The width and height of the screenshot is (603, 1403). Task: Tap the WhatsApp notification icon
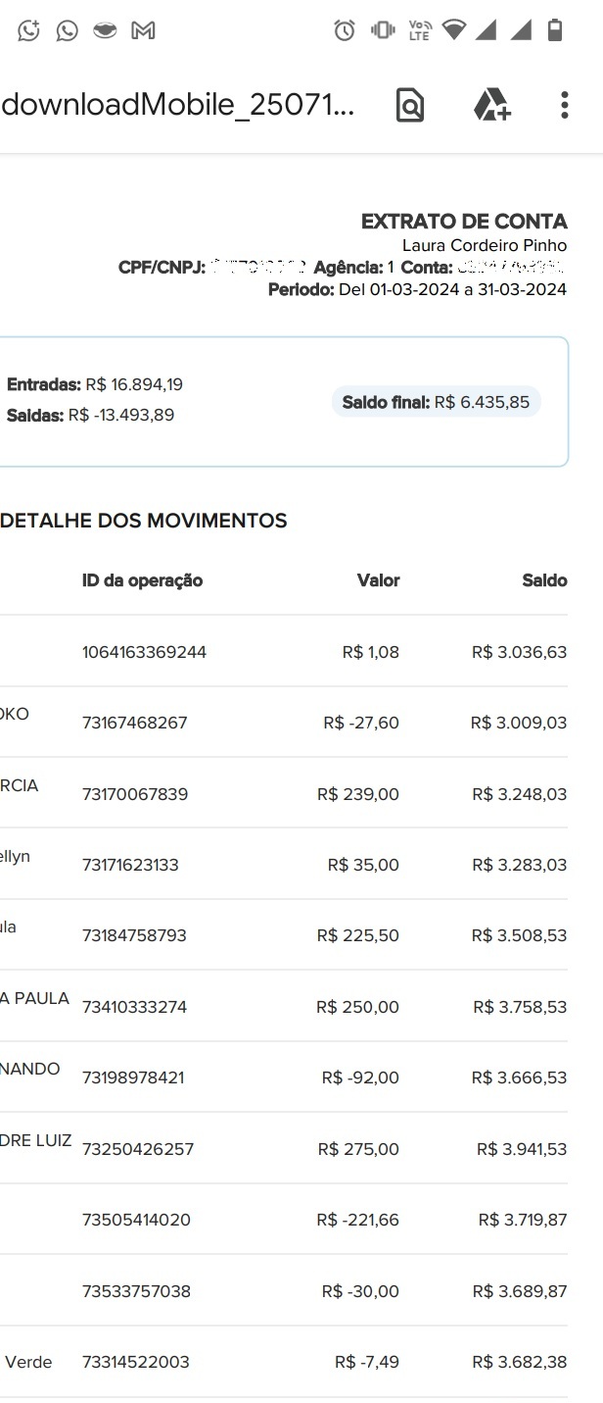[66, 29]
